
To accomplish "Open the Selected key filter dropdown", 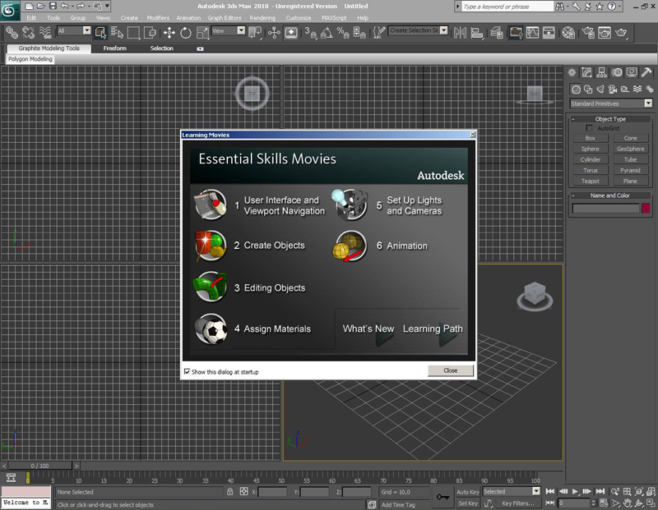I will pos(536,491).
